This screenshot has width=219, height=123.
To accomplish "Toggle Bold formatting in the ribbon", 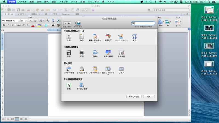I will point(4,25).
